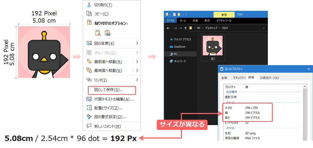Open the 表示 ribbon tab

coord(207,20)
